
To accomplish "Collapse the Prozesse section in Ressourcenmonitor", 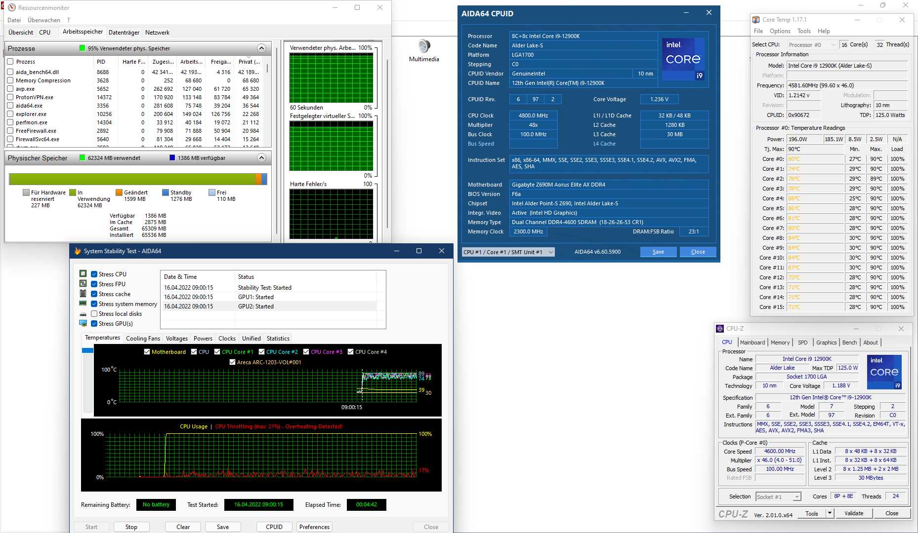I will (261, 48).
